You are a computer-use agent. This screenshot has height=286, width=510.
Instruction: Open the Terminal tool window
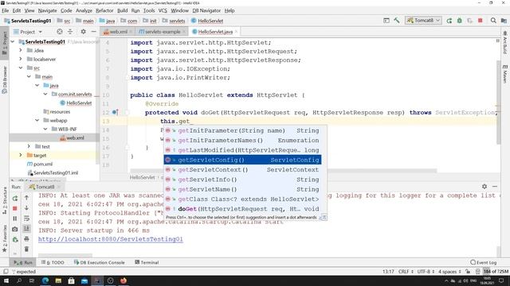(x=147, y=262)
